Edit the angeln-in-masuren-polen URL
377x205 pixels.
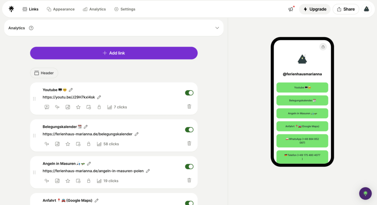(x=148, y=171)
